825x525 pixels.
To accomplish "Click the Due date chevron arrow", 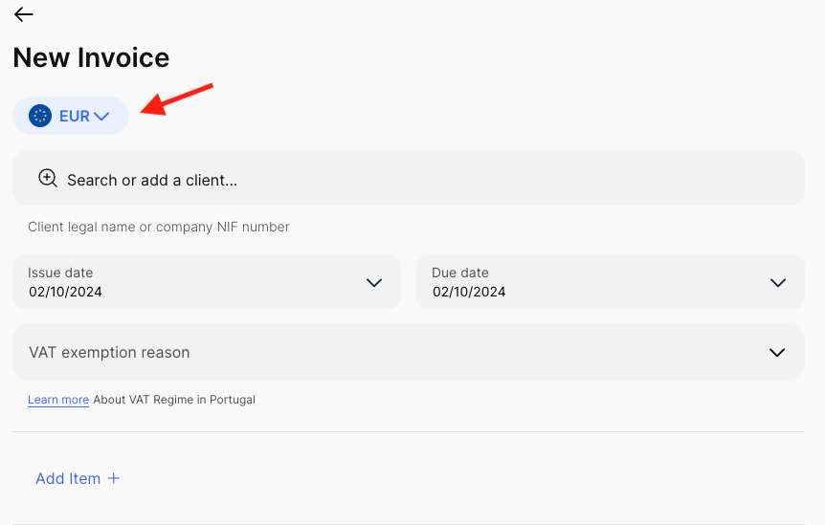I will (778, 283).
